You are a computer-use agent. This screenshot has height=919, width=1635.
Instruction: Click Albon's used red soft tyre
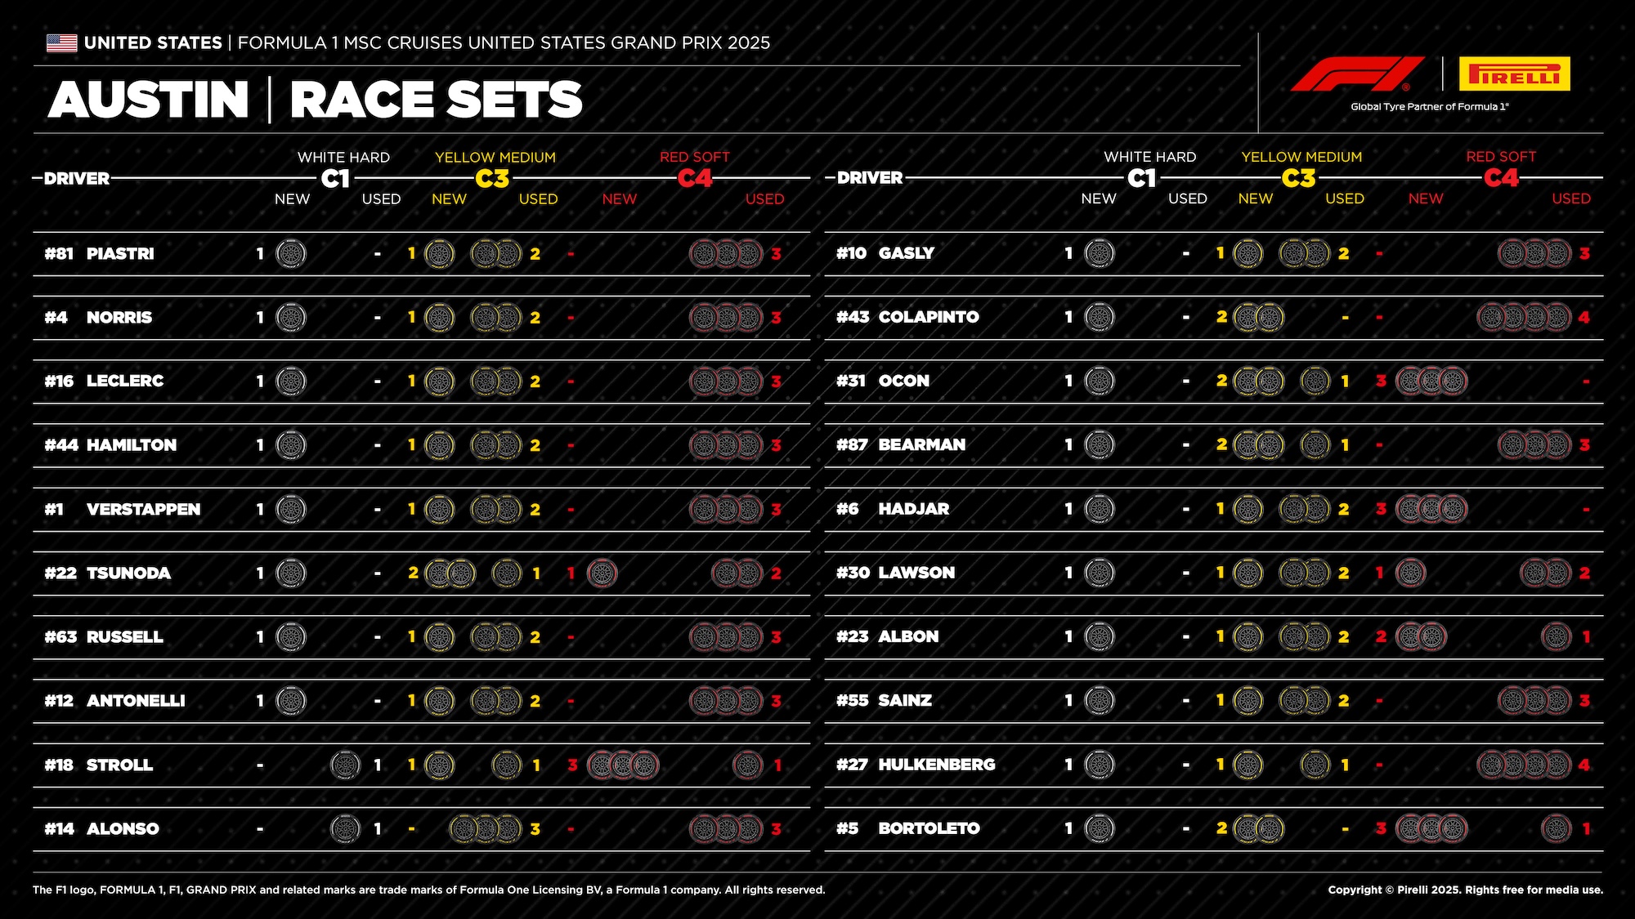tap(1556, 637)
